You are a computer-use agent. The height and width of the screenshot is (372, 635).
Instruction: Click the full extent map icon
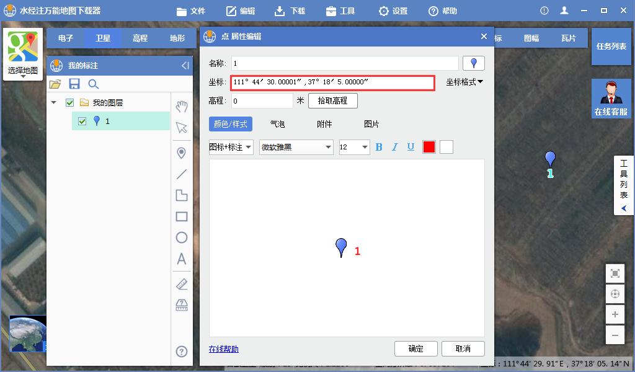tap(615, 273)
